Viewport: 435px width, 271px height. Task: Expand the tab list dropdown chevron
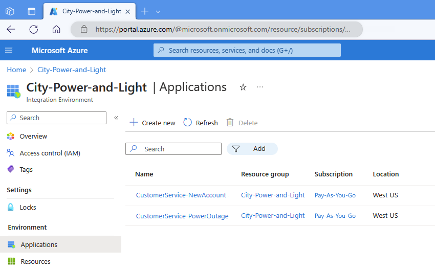tap(158, 11)
